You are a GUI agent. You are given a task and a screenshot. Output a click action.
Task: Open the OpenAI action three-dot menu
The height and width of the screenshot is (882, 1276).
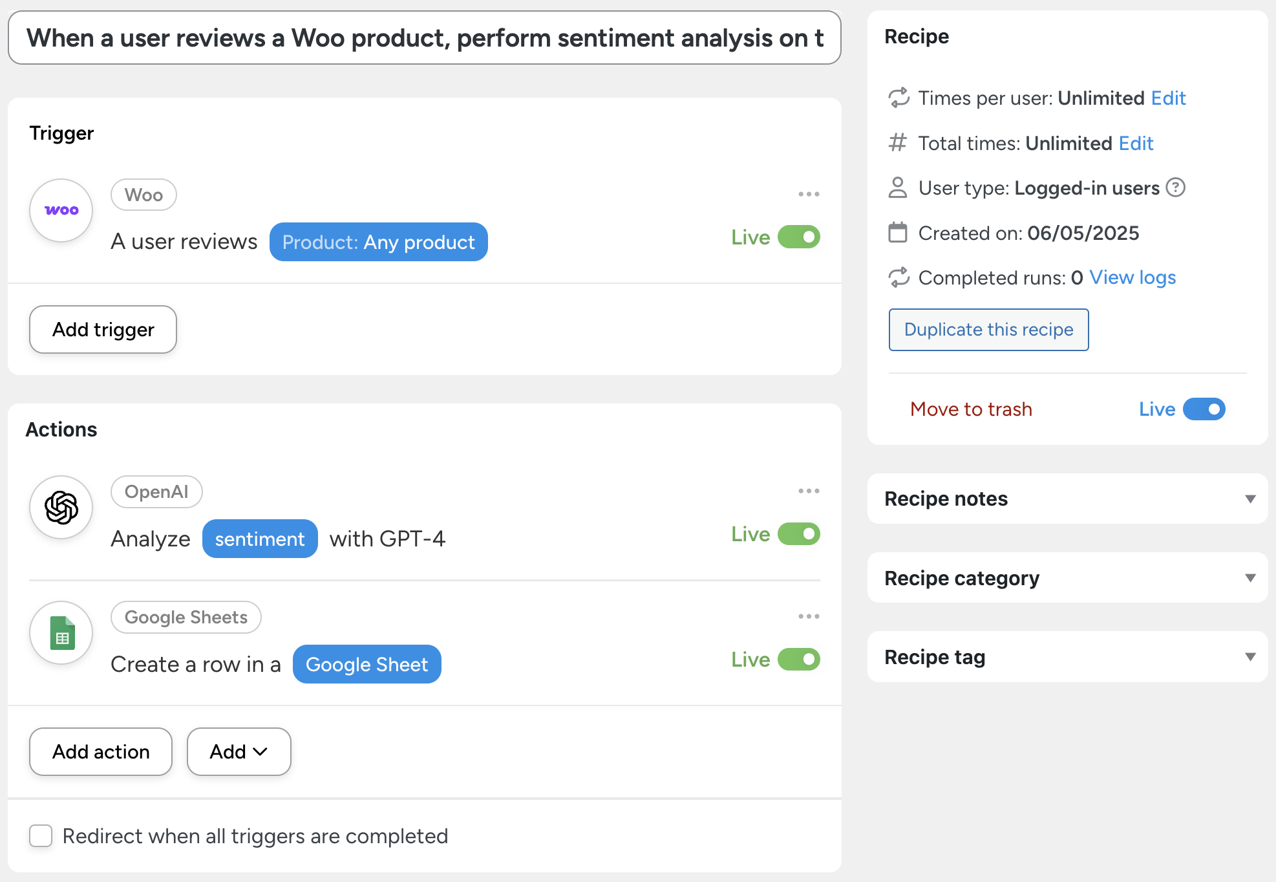808,491
